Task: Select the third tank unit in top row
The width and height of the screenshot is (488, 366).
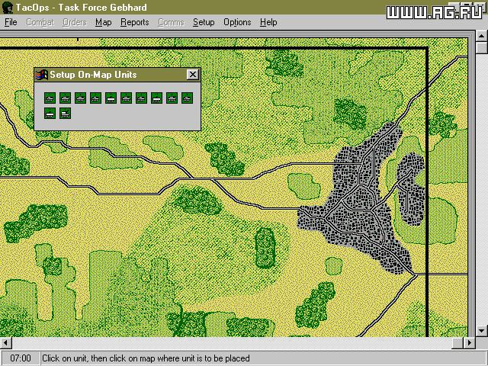Action: pos(80,98)
